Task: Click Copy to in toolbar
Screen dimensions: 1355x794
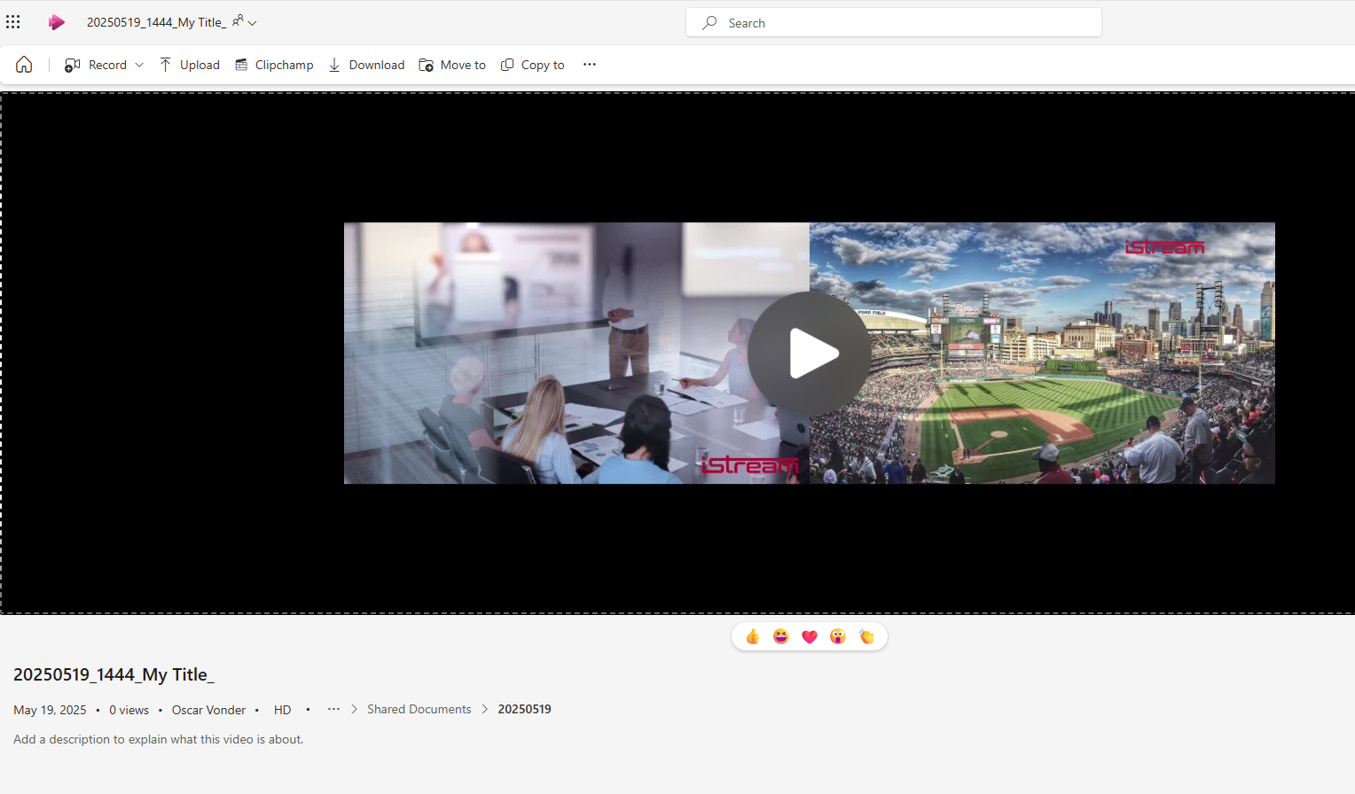Action: [533, 65]
